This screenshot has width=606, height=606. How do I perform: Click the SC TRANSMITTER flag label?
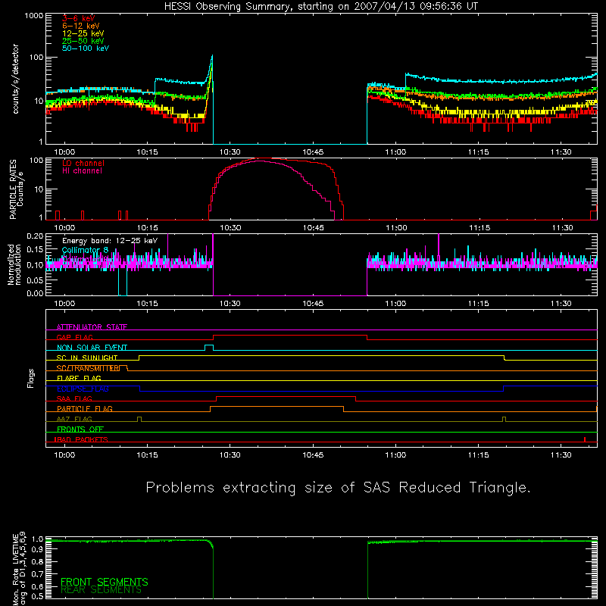coord(88,368)
